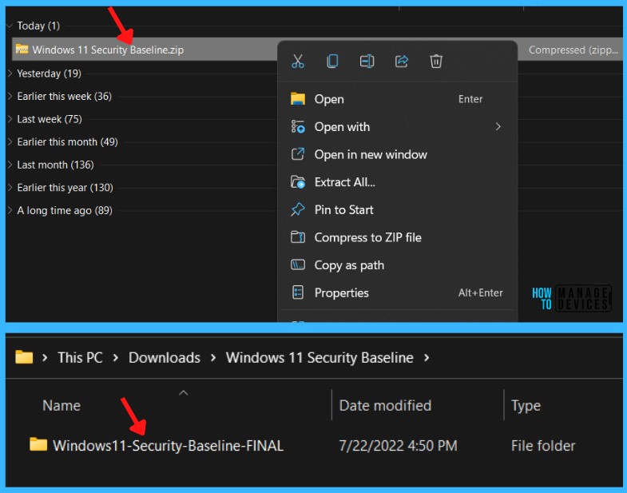Click Windows 11 Security Baseline breadcrumb
The width and height of the screenshot is (627, 493).
tap(319, 357)
